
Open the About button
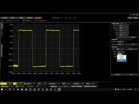[136, 18]
